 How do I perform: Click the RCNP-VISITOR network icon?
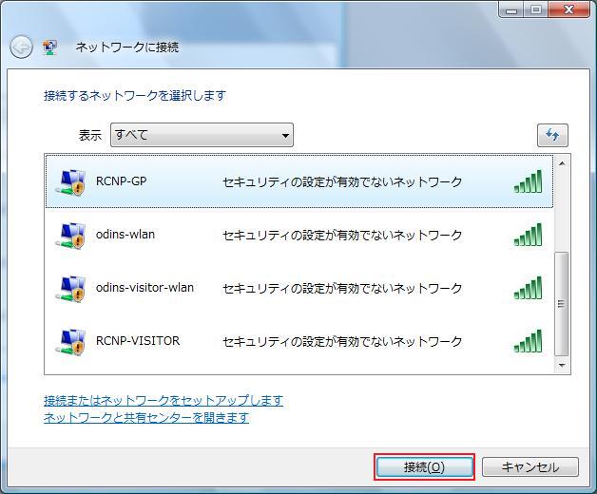pyautogui.click(x=70, y=341)
